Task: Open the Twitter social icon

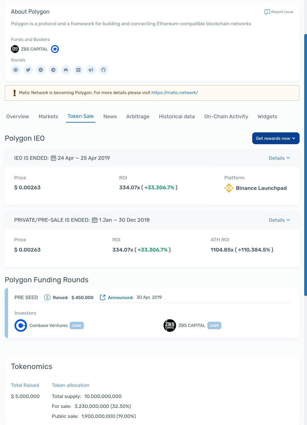Action: [28, 70]
